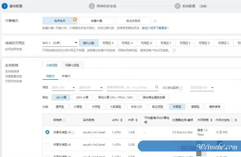
Task: Click step 3 系统配置 circle icon
Action: (x=177, y=6)
